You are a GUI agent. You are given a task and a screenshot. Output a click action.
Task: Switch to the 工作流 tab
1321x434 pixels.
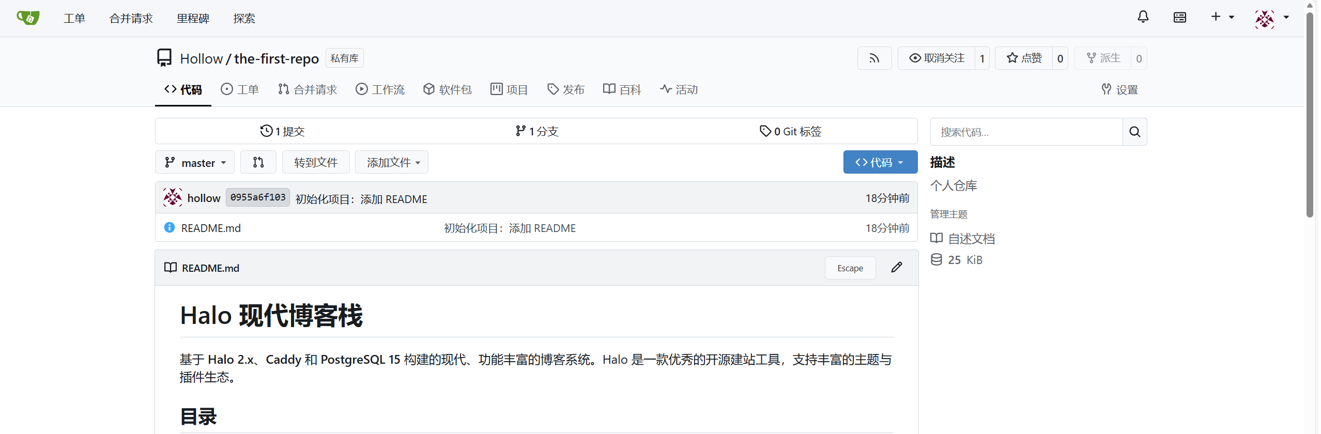380,90
